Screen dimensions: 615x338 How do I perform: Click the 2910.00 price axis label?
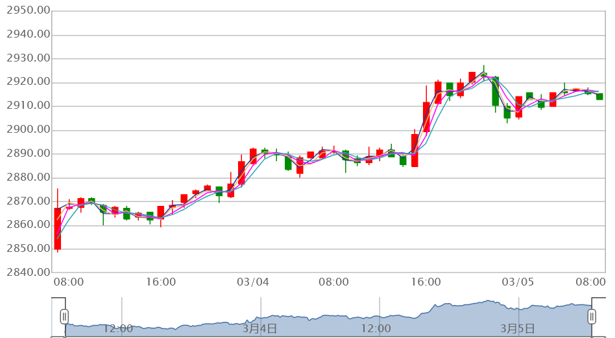pyautogui.click(x=29, y=106)
